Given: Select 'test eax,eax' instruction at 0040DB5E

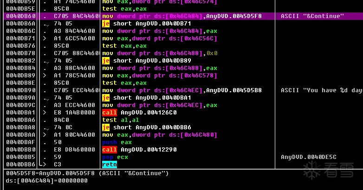Looking at the screenshot, I should click(x=124, y=9).
